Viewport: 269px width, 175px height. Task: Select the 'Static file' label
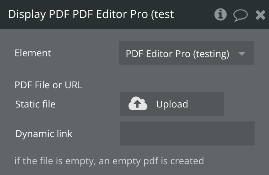coord(35,104)
